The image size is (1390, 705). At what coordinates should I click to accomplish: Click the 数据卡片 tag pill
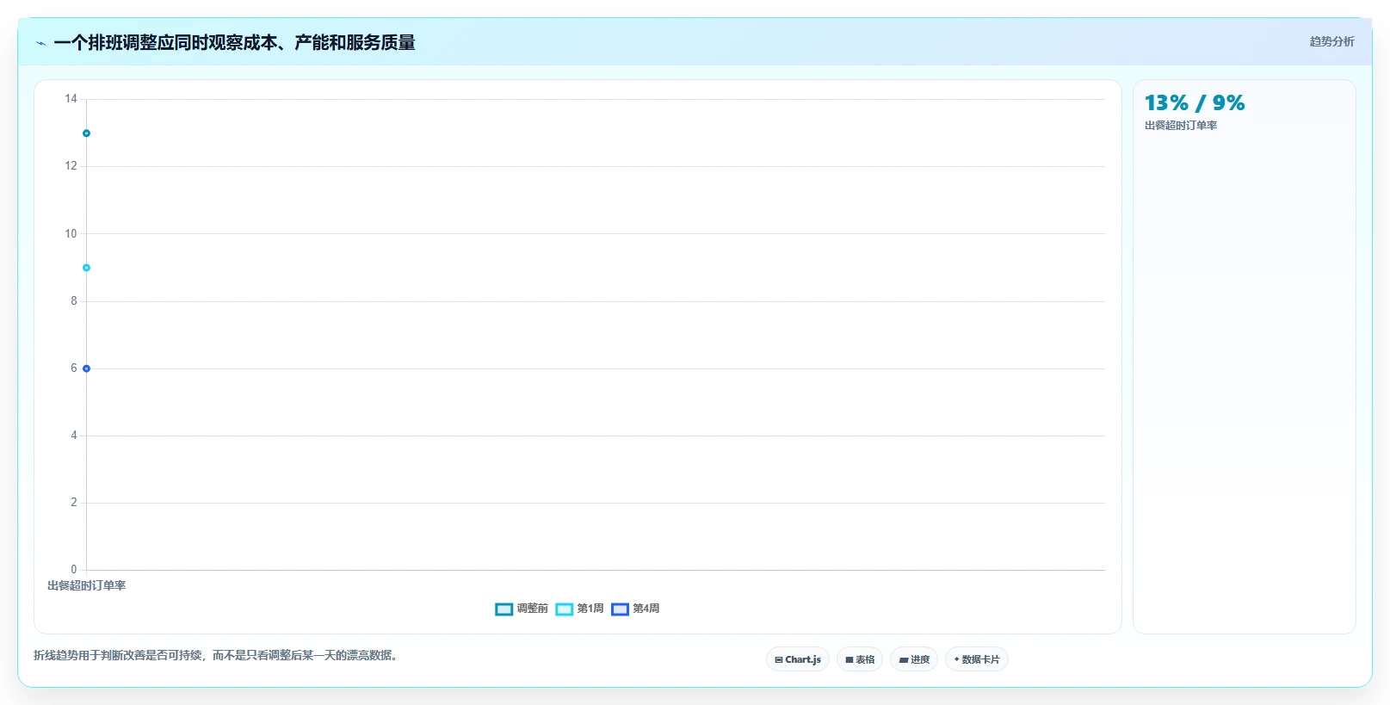[977, 659]
